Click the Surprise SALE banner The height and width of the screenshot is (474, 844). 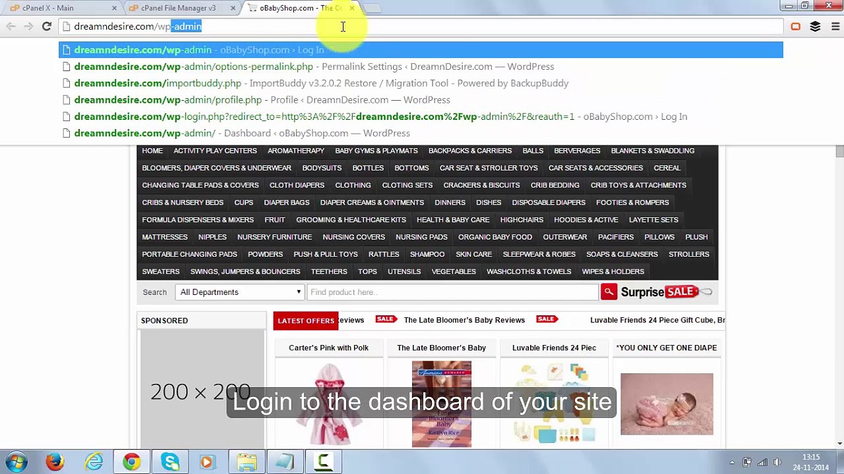(667, 292)
